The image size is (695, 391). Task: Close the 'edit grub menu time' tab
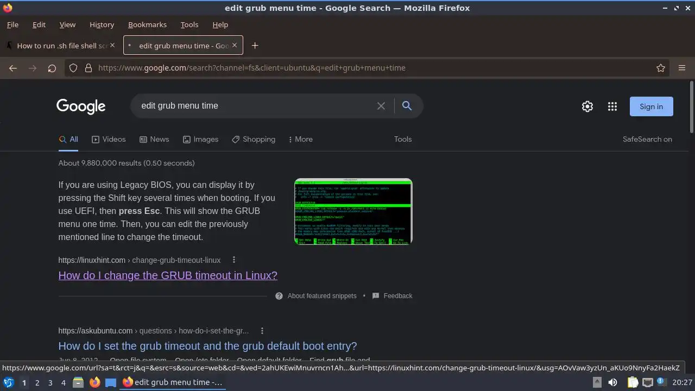coord(235,45)
